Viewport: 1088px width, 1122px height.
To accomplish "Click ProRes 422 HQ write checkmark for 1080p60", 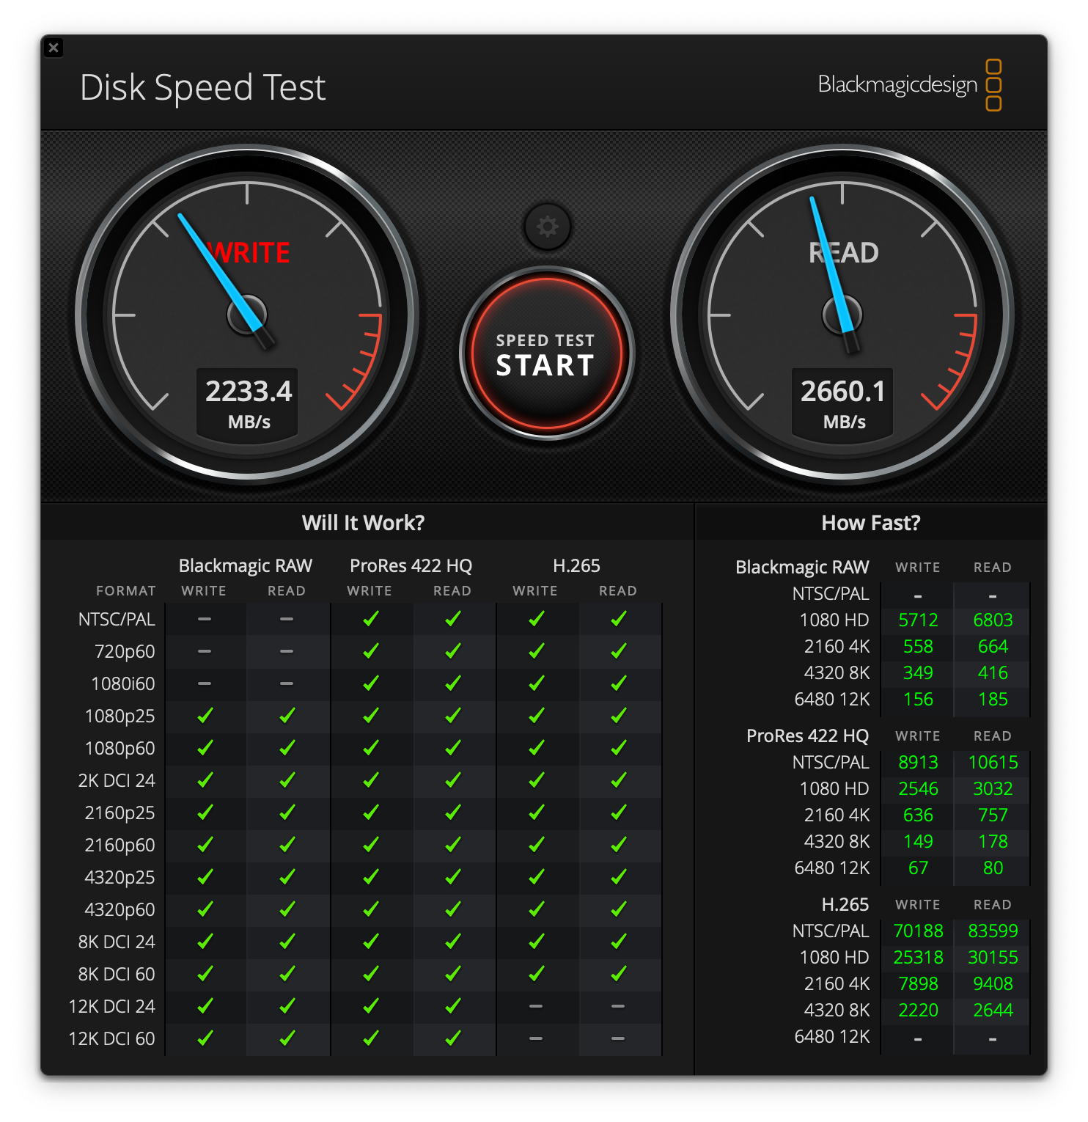I will [370, 748].
